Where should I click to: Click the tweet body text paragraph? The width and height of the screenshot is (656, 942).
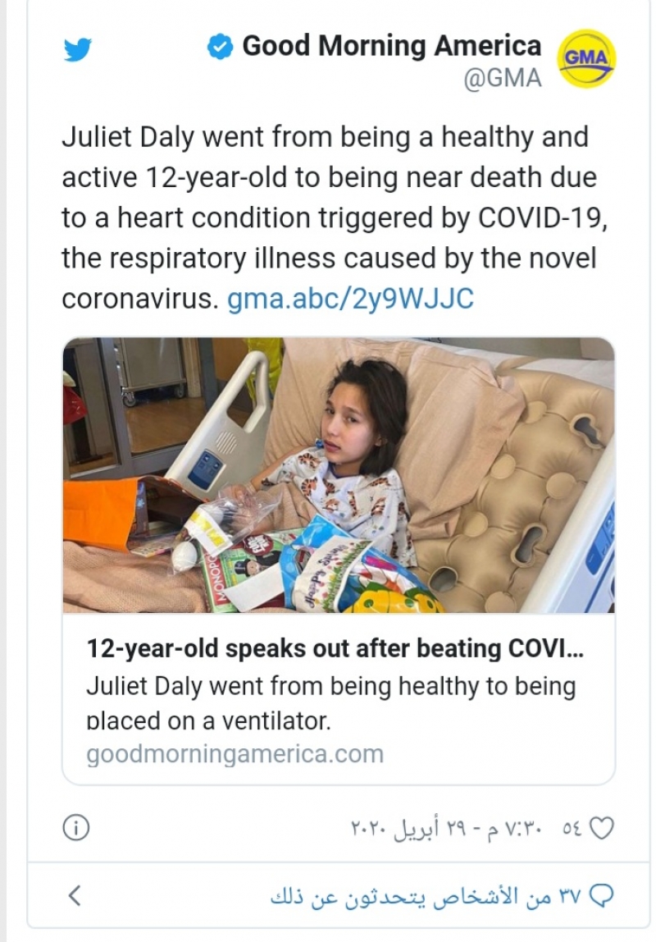328,217
